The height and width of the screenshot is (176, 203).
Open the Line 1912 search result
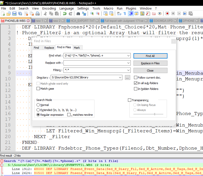pos(107,169)
